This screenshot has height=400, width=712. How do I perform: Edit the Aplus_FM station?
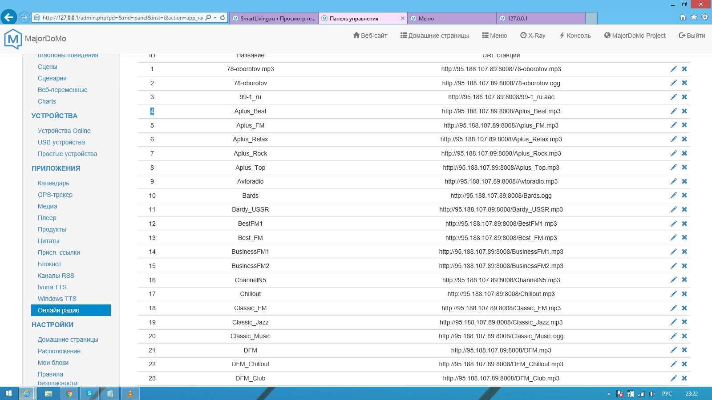(x=674, y=125)
